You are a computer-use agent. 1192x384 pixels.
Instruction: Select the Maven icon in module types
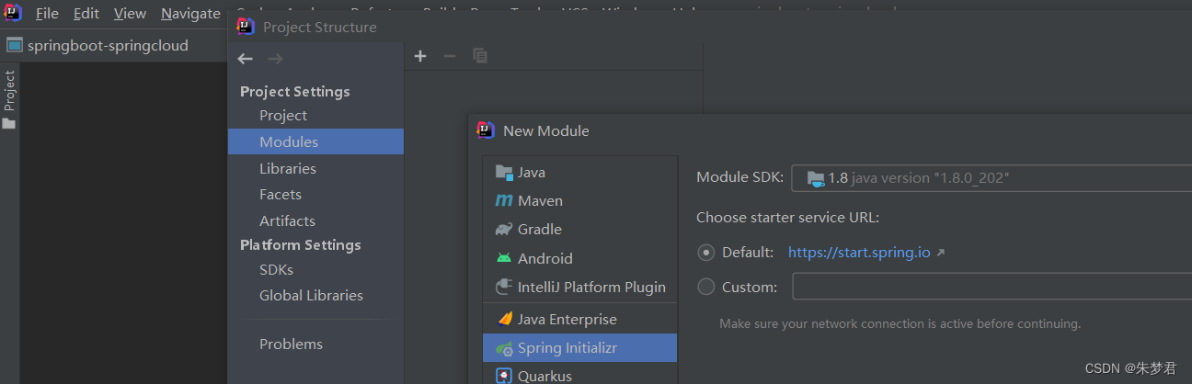pyautogui.click(x=503, y=200)
